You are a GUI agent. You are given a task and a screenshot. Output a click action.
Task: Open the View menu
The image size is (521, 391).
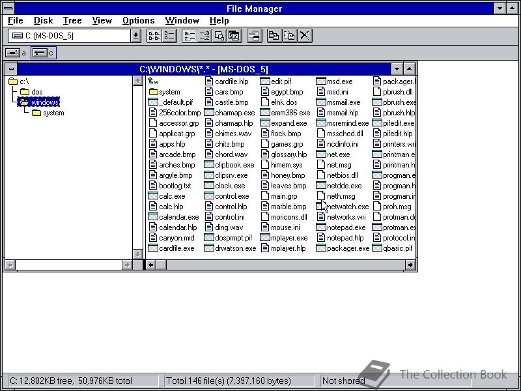pyautogui.click(x=102, y=21)
